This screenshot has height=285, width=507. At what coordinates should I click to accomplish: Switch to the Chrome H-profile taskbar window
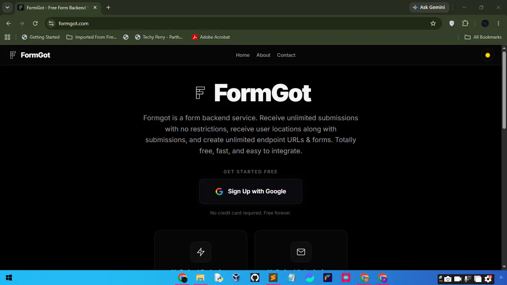point(364,278)
